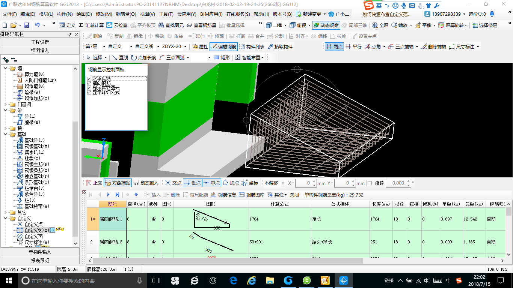Select 直线 line drawing tool
513x288 pixels.
pos(120,57)
